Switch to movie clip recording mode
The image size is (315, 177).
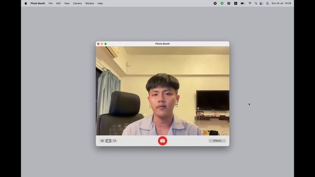[x=115, y=141]
